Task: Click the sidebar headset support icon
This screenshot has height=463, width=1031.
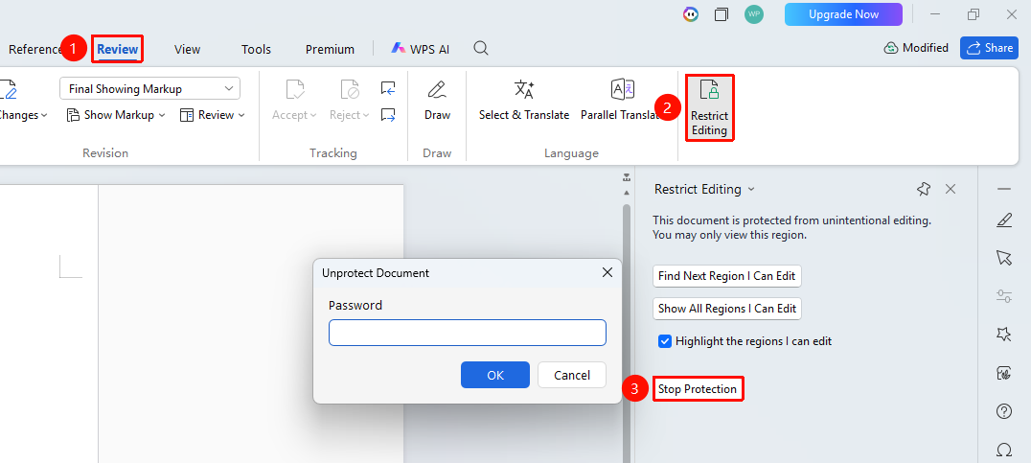Action: [1004, 450]
